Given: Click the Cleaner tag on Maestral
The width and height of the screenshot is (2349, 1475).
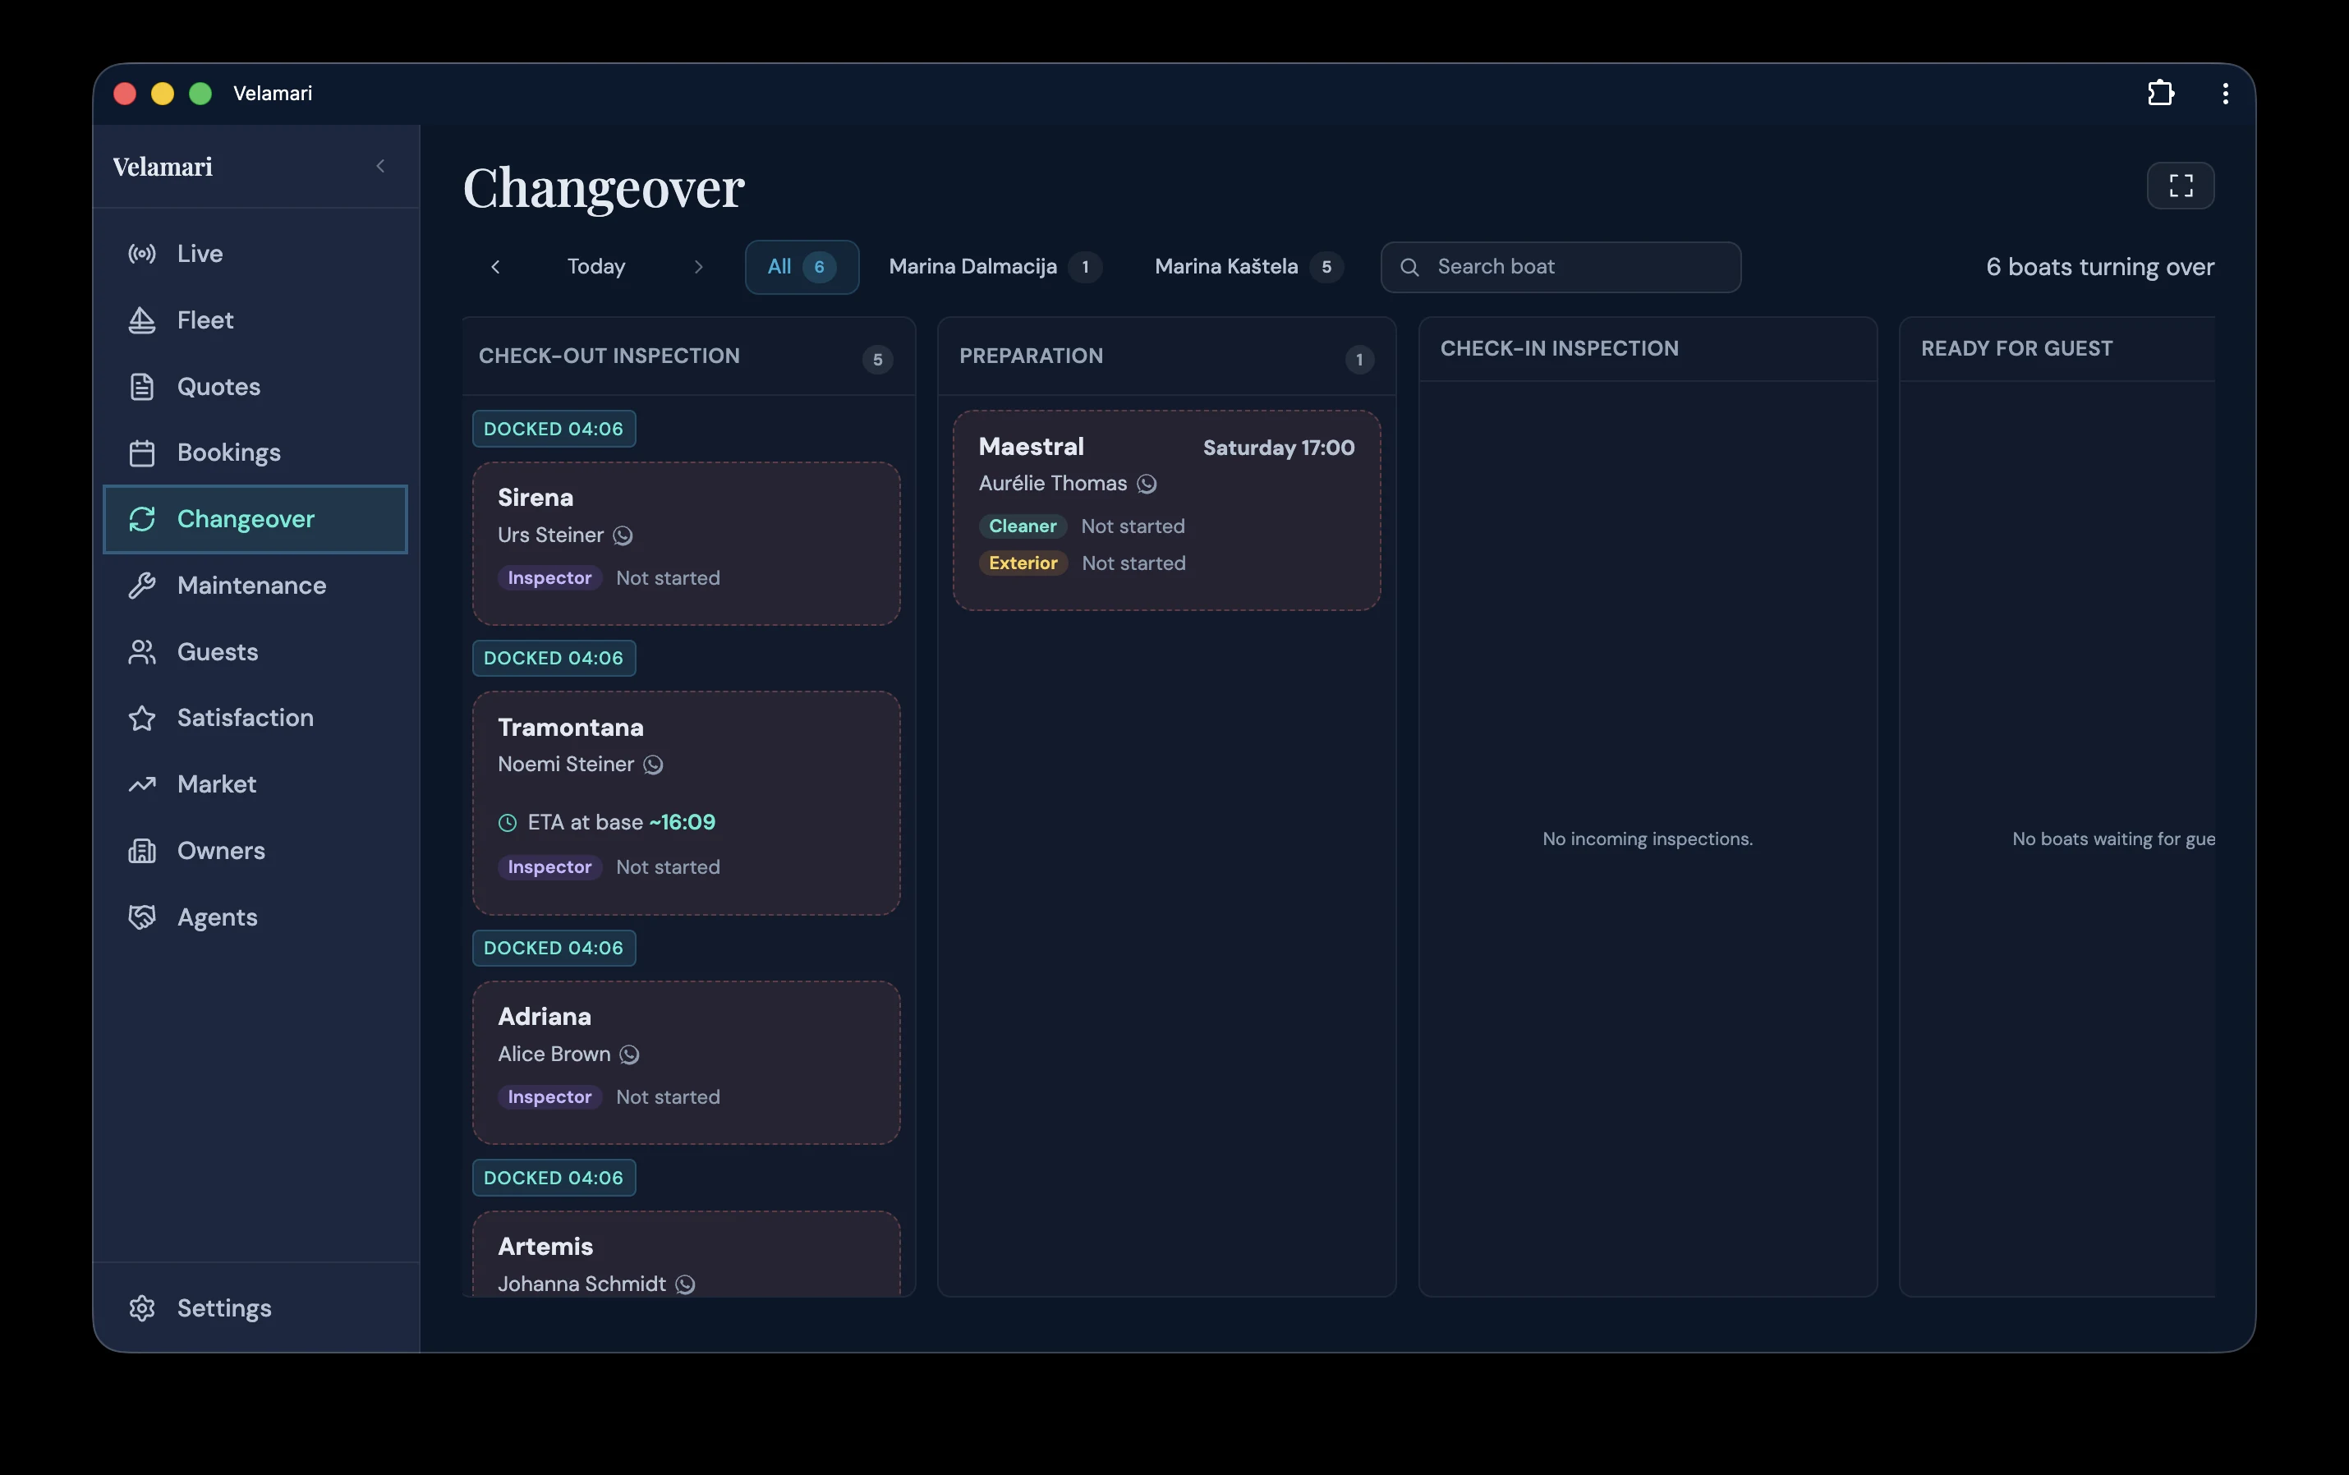Looking at the screenshot, I should pos(1023,526).
